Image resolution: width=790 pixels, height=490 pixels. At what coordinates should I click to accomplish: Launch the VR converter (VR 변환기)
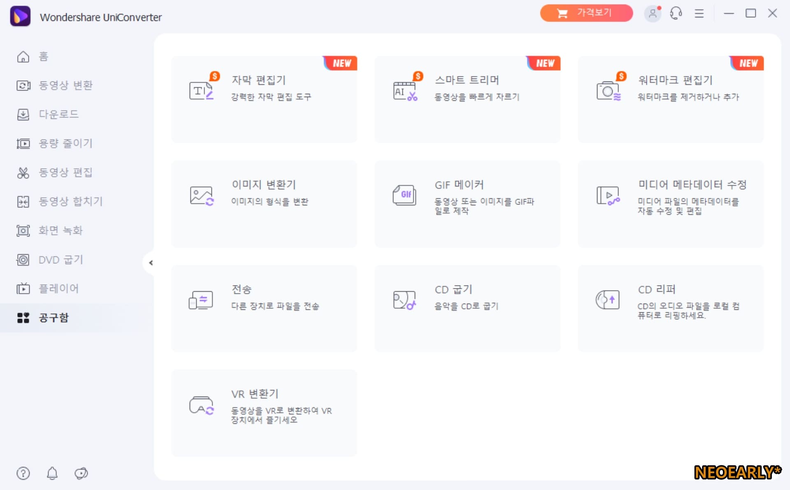coord(264,413)
